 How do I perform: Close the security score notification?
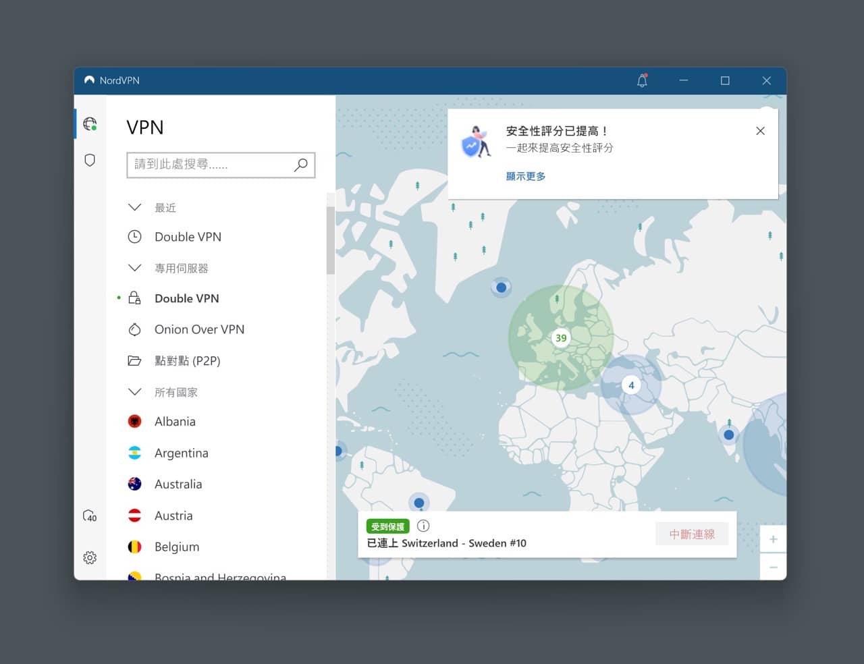pyautogui.click(x=761, y=131)
